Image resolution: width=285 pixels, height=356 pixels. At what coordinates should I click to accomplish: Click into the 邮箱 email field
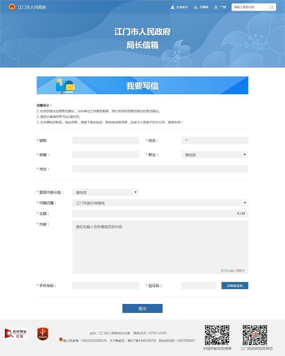coord(106,155)
